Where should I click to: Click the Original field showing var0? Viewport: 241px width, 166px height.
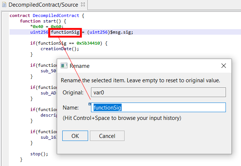(x=158, y=92)
